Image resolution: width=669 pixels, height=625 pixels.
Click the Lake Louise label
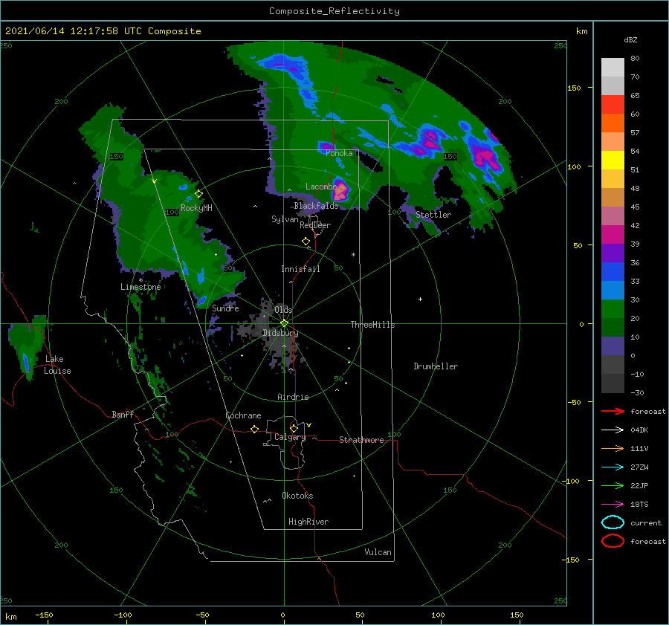coord(57,365)
